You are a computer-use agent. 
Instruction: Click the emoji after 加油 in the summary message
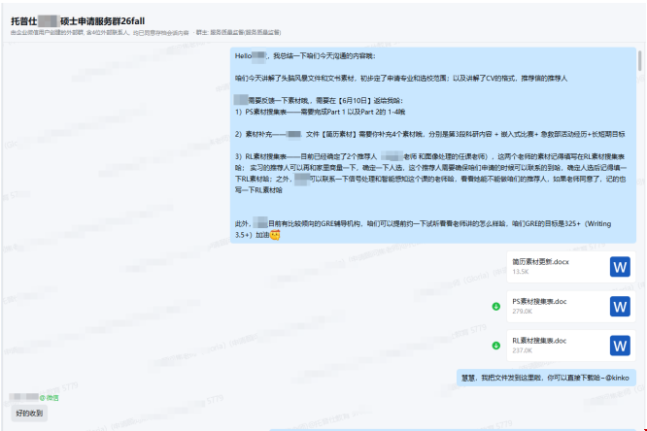275,235
